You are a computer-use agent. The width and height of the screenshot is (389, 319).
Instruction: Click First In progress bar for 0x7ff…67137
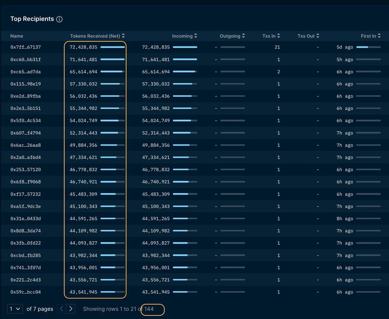coord(368,47)
